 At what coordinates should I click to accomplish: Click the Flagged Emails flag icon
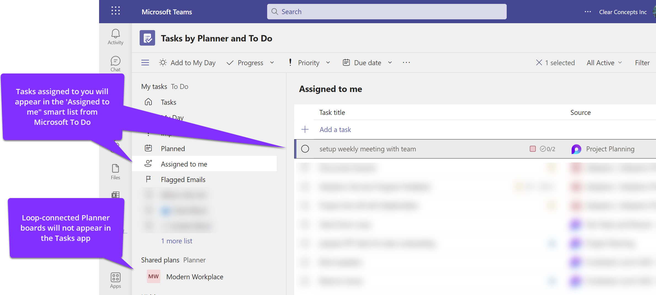pyautogui.click(x=148, y=179)
